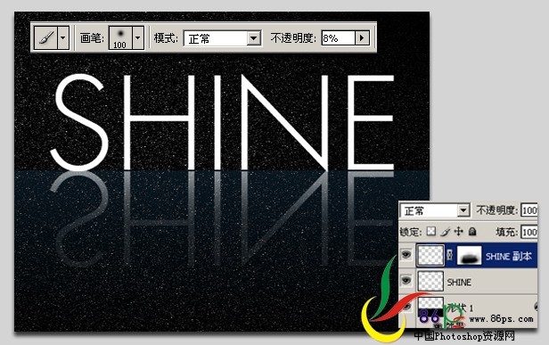Select the Brush tool preset icon
Image resolution: width=549 pixels, height=345 pixels.
pos(46,37)
